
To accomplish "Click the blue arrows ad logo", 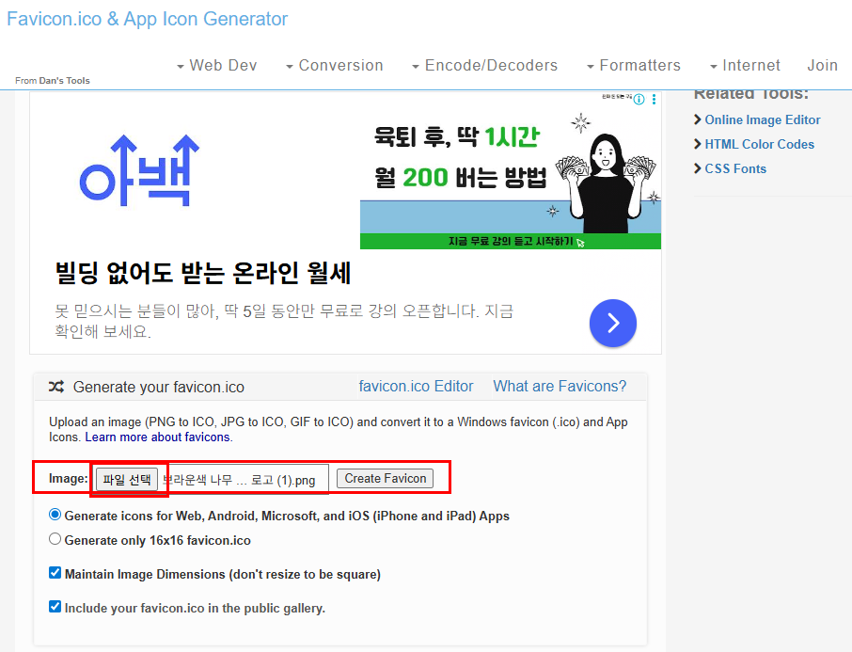I will pyautogui.click(x=139, y=170).
